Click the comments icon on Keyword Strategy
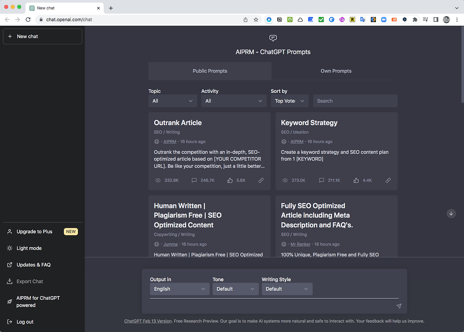The image size is (464, 332). point(321,180)
